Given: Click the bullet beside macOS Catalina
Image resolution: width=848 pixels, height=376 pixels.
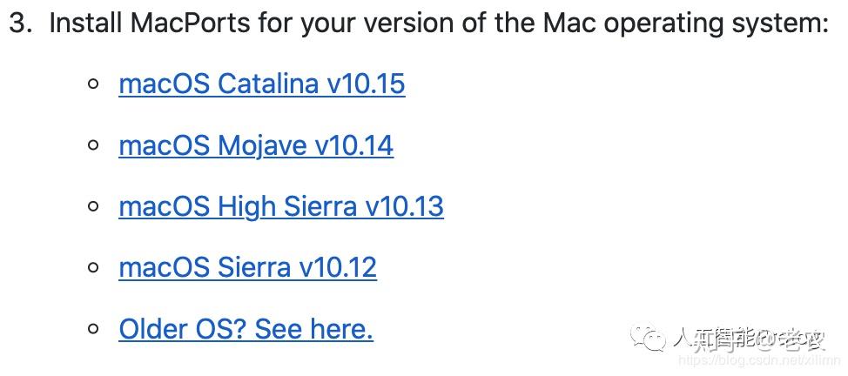Looking at the screenshot, I should click(x=93, y=84).
